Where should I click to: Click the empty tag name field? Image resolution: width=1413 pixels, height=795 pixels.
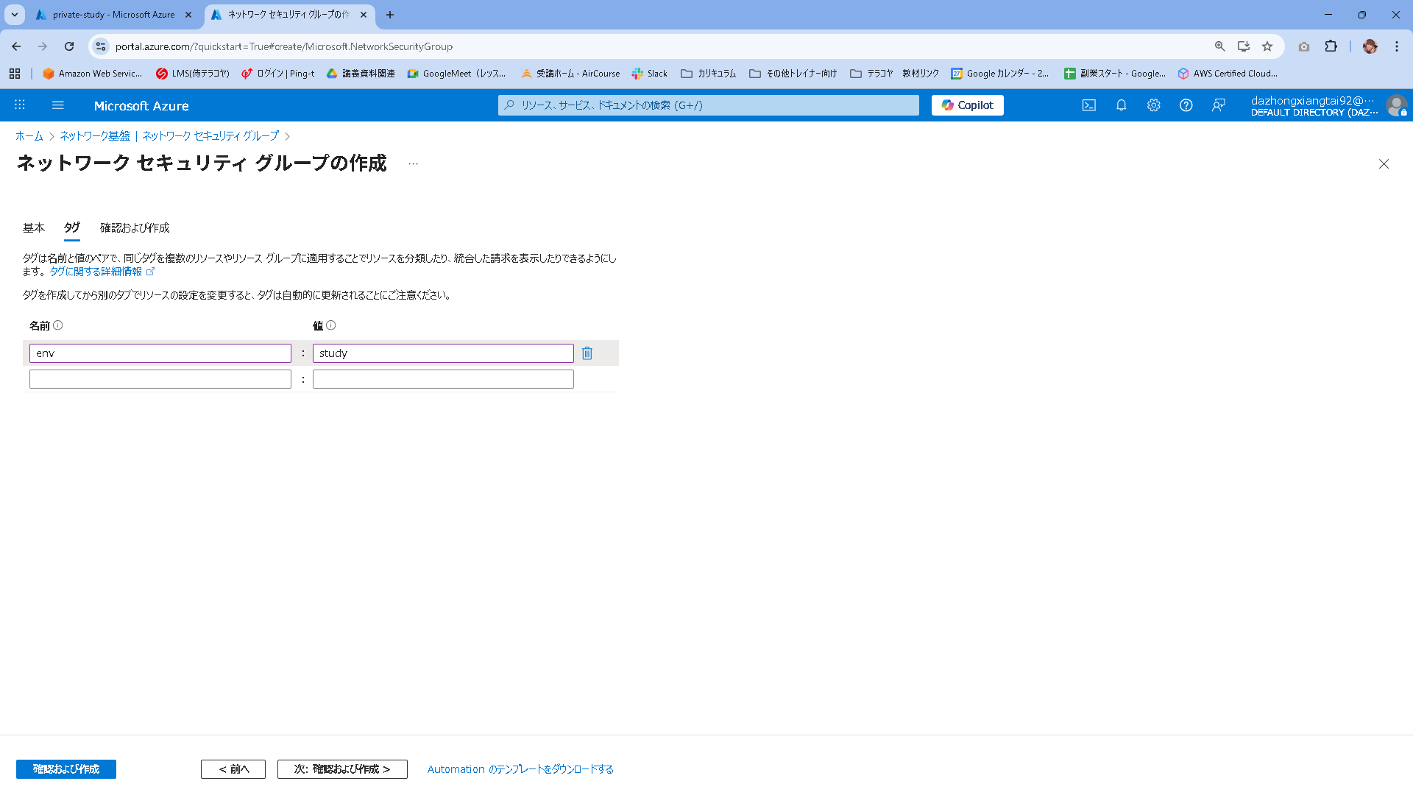pyautogui.click(x=160, y=379)
